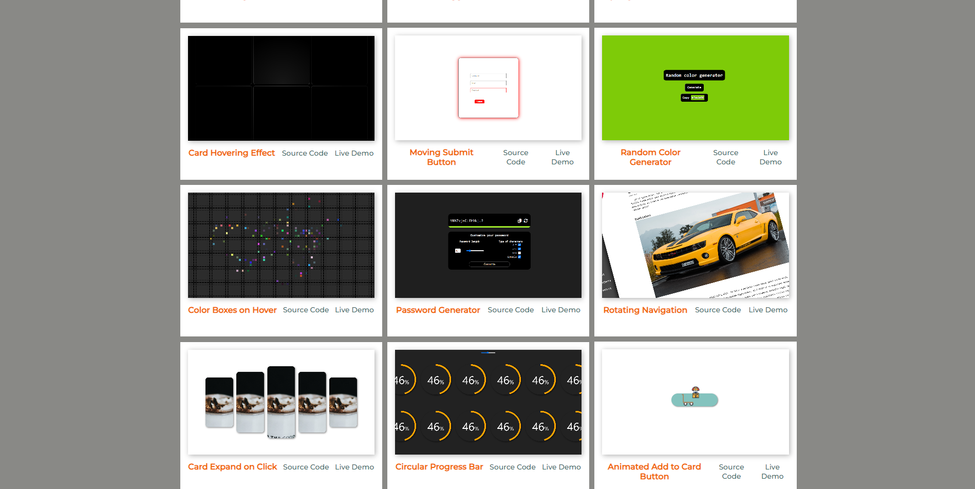
Task: Open Source Code for Animated Add to Card Button
Action: pos(731,472)
